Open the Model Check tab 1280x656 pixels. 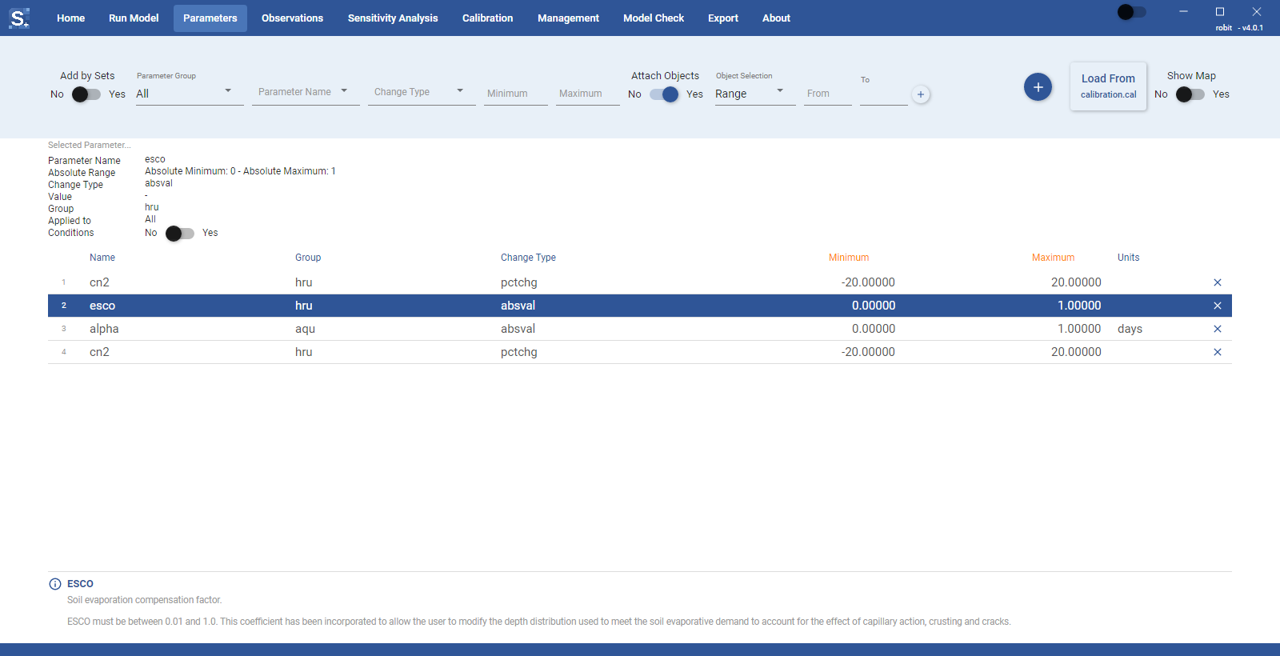(654, 18)
